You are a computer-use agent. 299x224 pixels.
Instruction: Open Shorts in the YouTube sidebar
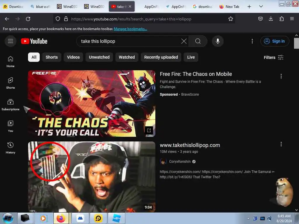11,83
